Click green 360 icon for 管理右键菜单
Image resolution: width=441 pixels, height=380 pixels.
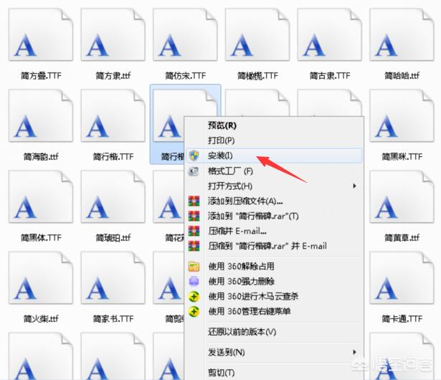click(x=194, y=311)
